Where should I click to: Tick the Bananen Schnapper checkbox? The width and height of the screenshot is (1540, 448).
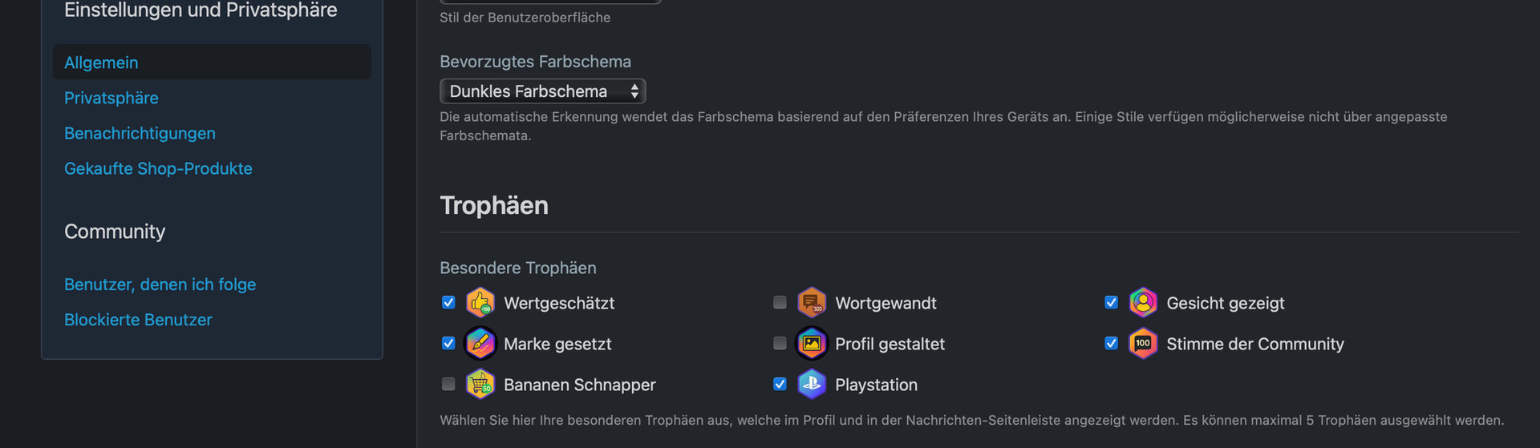point(448,384)
